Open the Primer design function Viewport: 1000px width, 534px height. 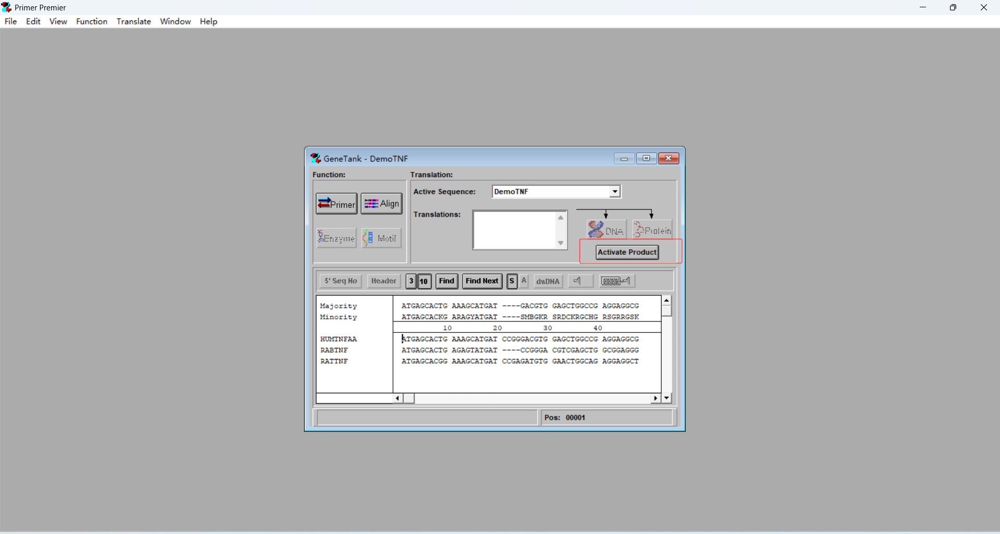(337, 204)
